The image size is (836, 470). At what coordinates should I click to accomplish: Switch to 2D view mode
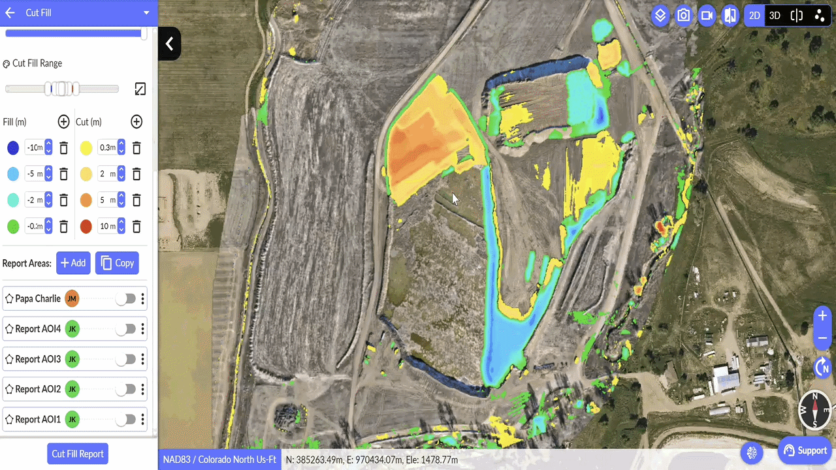tap(754, 16)
